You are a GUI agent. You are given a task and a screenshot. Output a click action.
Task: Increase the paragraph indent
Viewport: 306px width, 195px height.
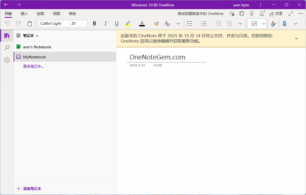229,24
